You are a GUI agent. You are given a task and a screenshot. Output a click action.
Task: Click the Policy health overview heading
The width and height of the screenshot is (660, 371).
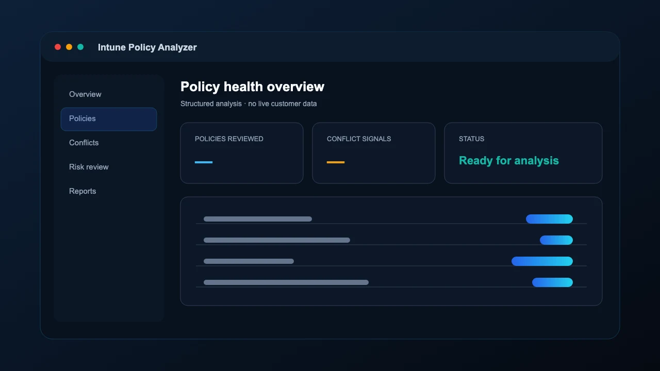click(253, 87)
